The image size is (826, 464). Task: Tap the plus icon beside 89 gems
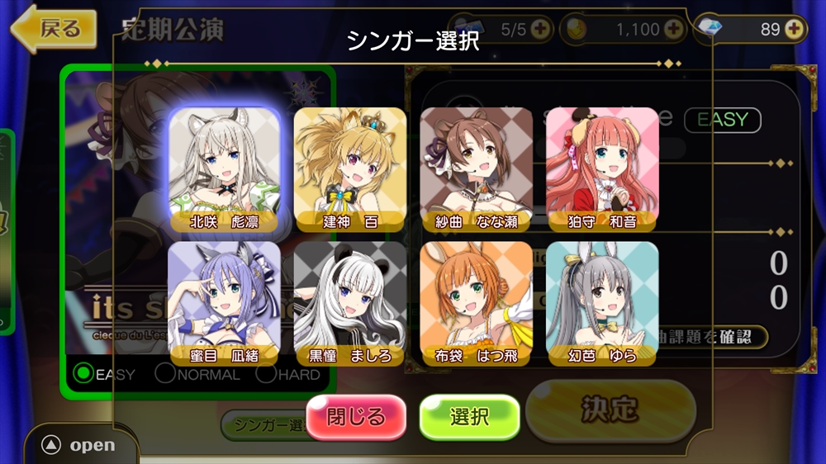point(795,29)
